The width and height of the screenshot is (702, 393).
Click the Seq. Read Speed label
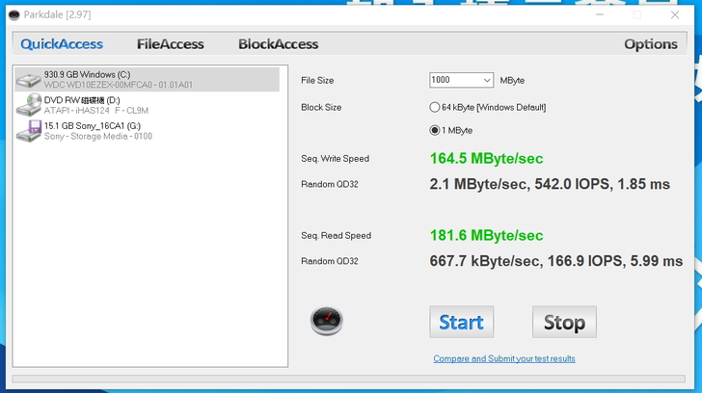(336, 236)
